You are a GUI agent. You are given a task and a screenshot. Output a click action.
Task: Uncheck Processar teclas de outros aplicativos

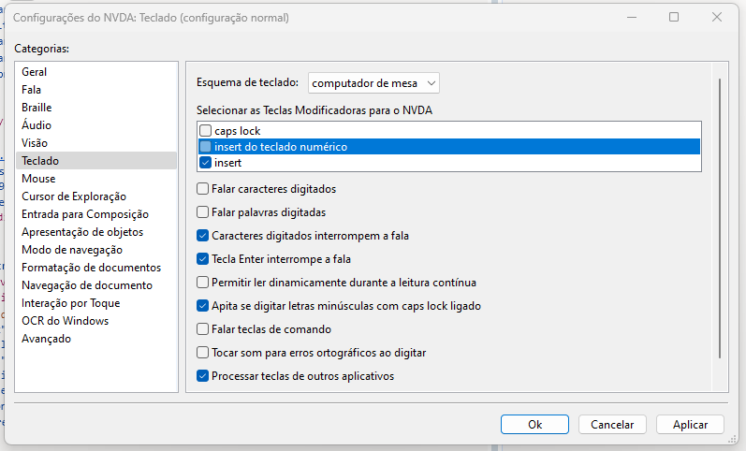tap(203, 376)
